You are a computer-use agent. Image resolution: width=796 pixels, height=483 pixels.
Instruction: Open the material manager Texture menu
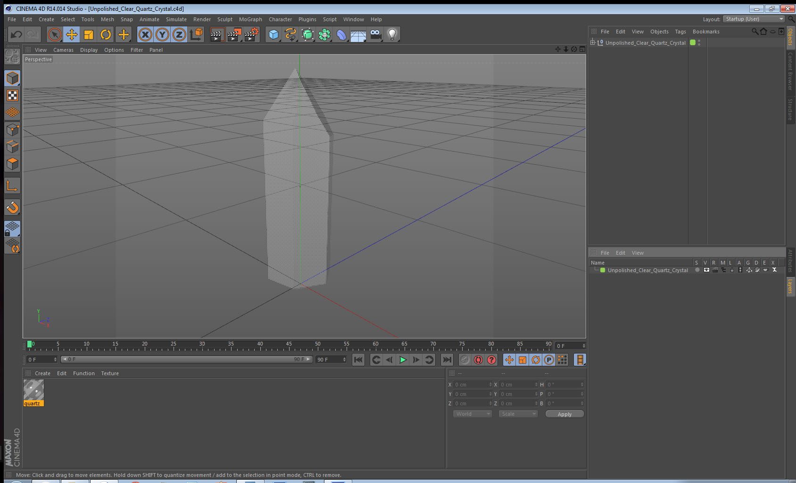(110, 373)
